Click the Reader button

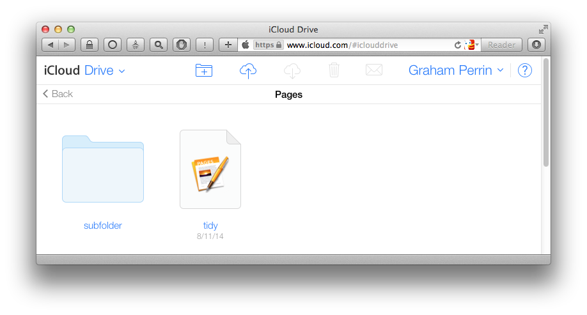[502, 45]
